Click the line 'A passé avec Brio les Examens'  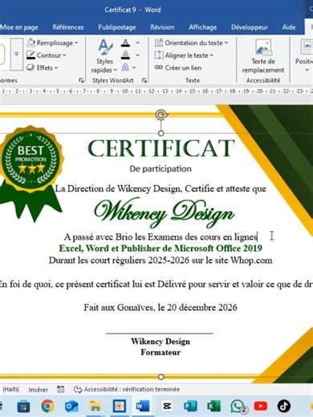click(x=161, y=237)
